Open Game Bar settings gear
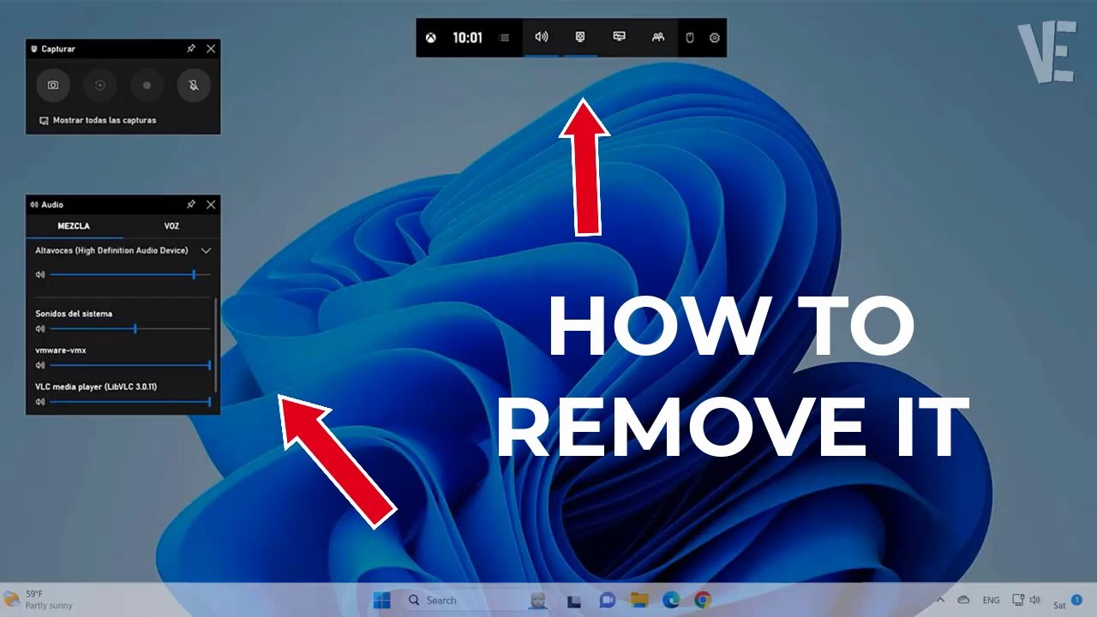 [x=715, y=38]
